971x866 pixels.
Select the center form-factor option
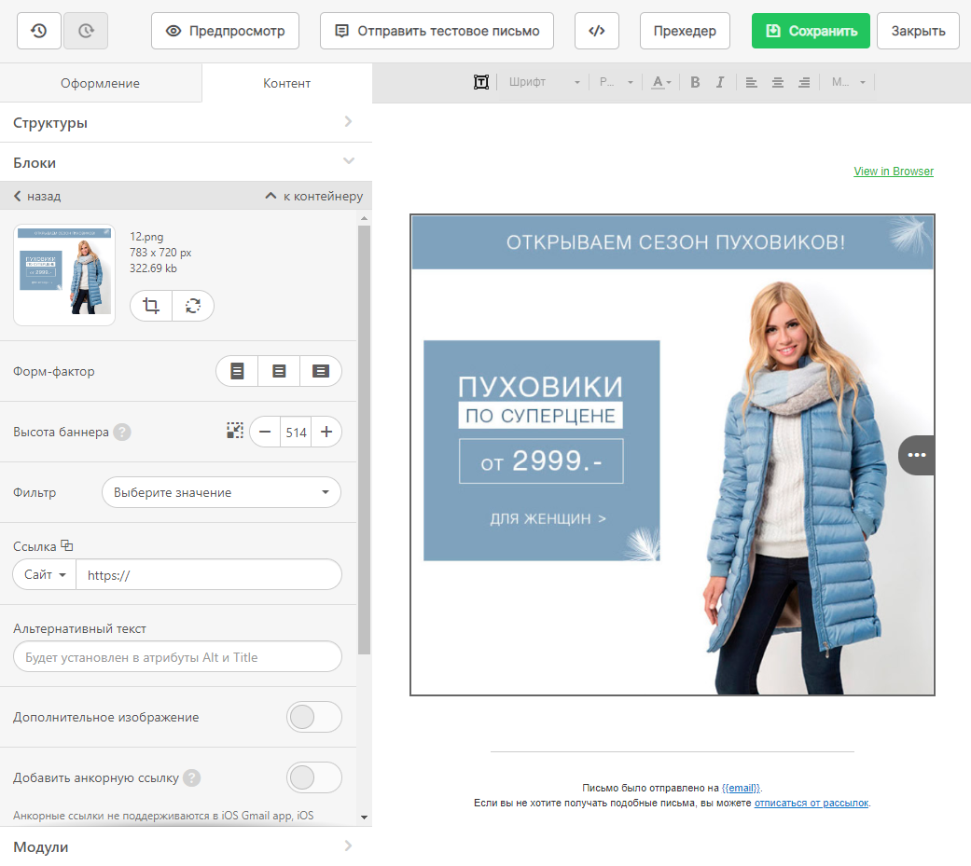click(x=279, y=371)
